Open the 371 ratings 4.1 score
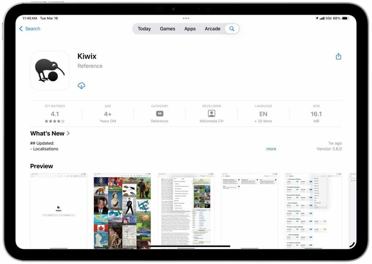This screenshot has height=264, width=372. click(55, 114)
